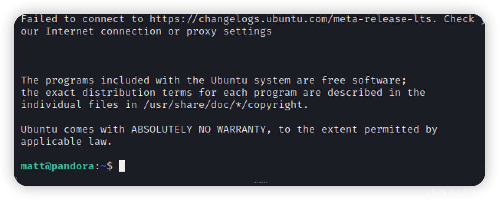Image resolution: width=499 pixels, height=200 pixels.
Task: Click the proxy settings text
Action: pyautogui.click(x=229, y=31)
